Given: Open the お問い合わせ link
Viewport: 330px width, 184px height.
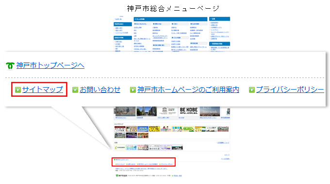Looking at the screenshot, I should tap(100, 90).
